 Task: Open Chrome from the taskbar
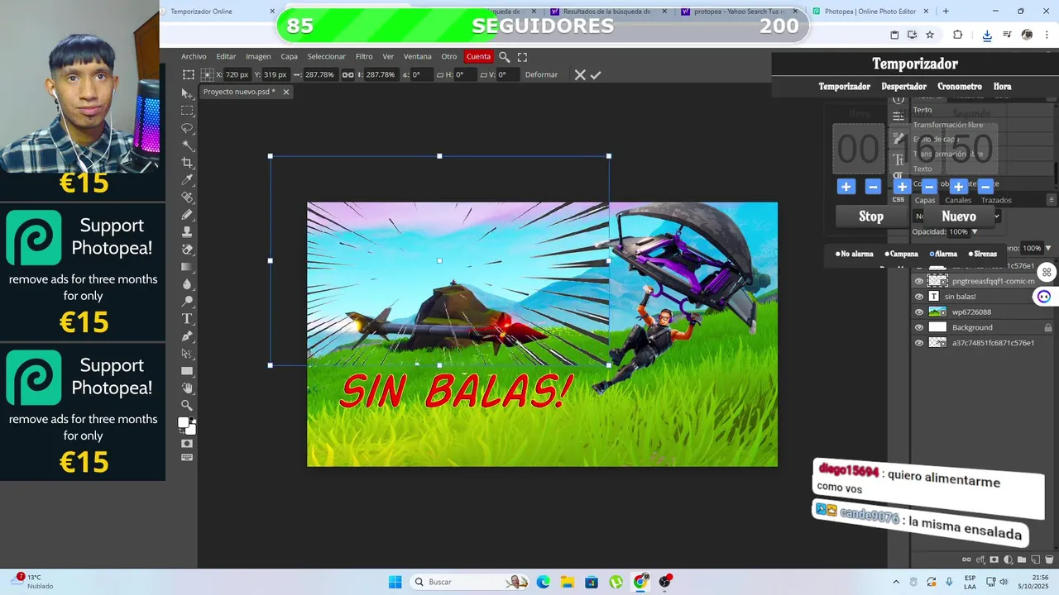(x=640, y=582)
